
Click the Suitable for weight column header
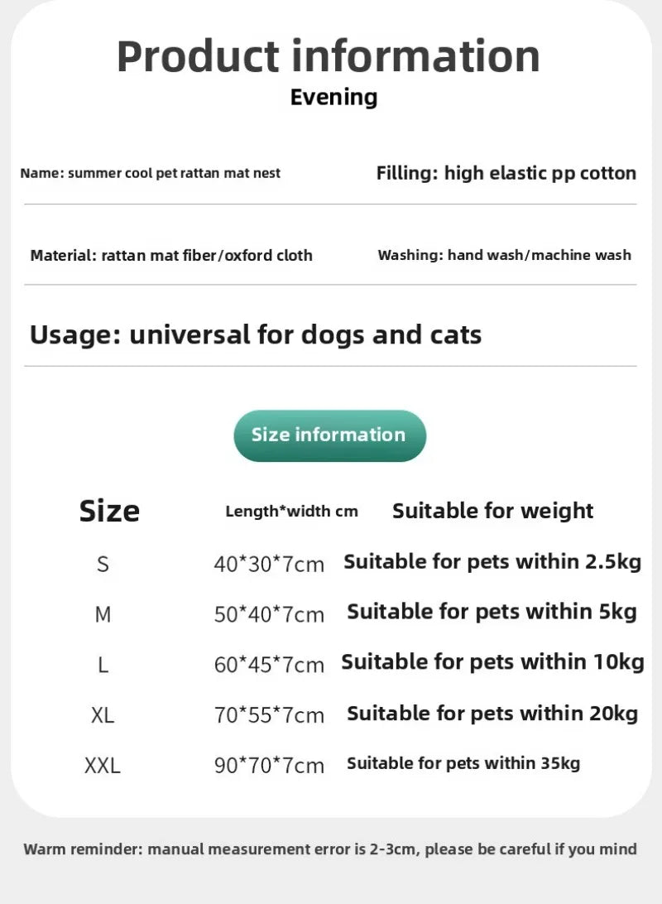[492, 511]
